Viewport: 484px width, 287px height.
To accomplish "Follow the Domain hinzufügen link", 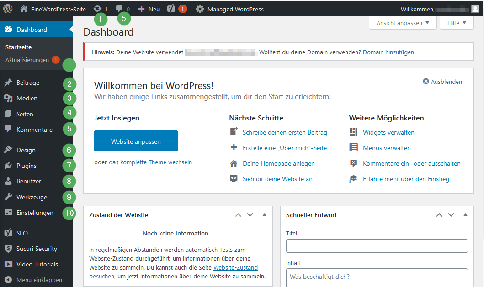I will click(x=388, y=52).
